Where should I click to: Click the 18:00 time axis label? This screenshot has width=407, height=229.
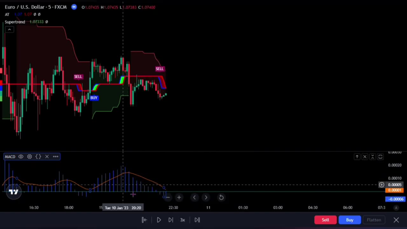tap(69, 208)
